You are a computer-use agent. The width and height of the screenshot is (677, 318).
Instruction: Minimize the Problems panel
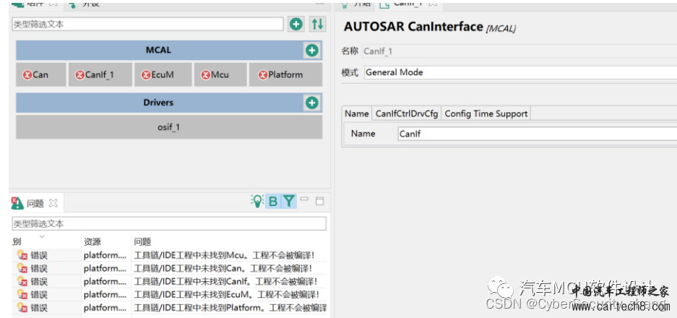(304, 199)
